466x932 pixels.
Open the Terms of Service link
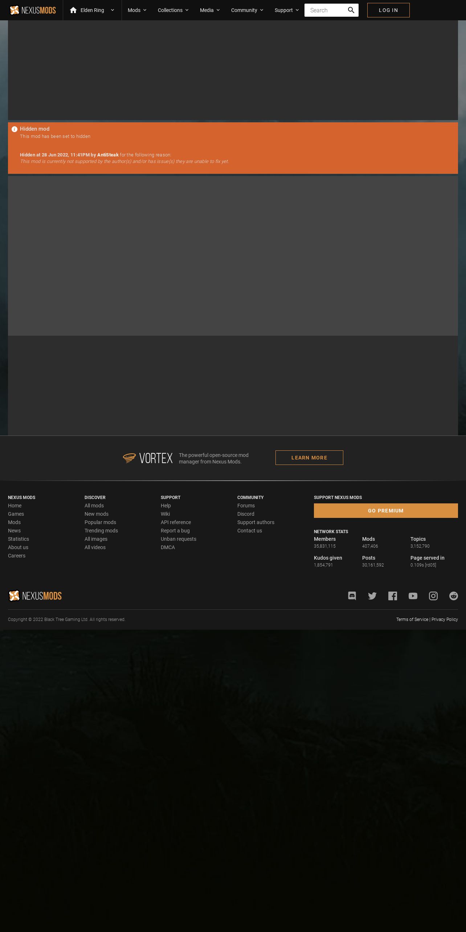412,620
